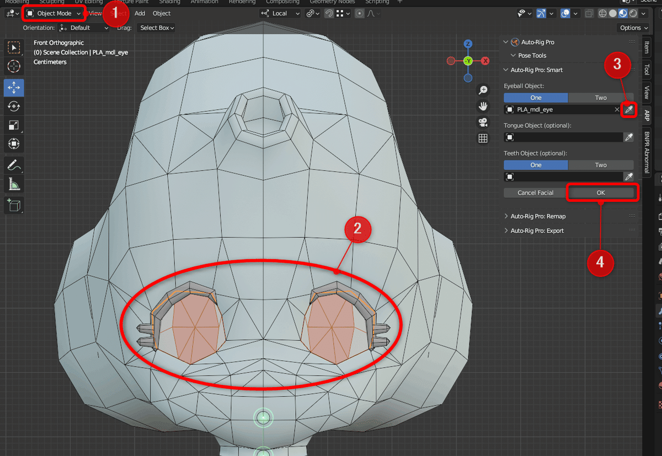Toggle perspective/orthographic grid button
The height and width of the screenshot is (456, 662).
point(483,138)
